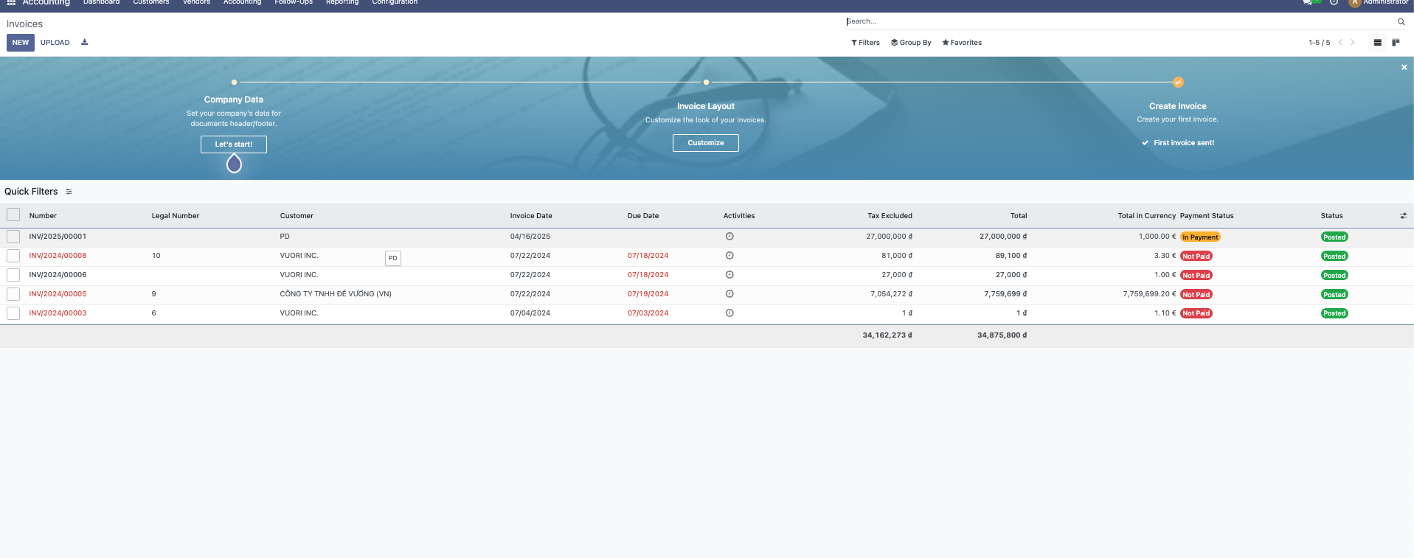The height and width of the screenshot is (558, 1414).
Task: Open the Customers menu
Action: (150, 3)
